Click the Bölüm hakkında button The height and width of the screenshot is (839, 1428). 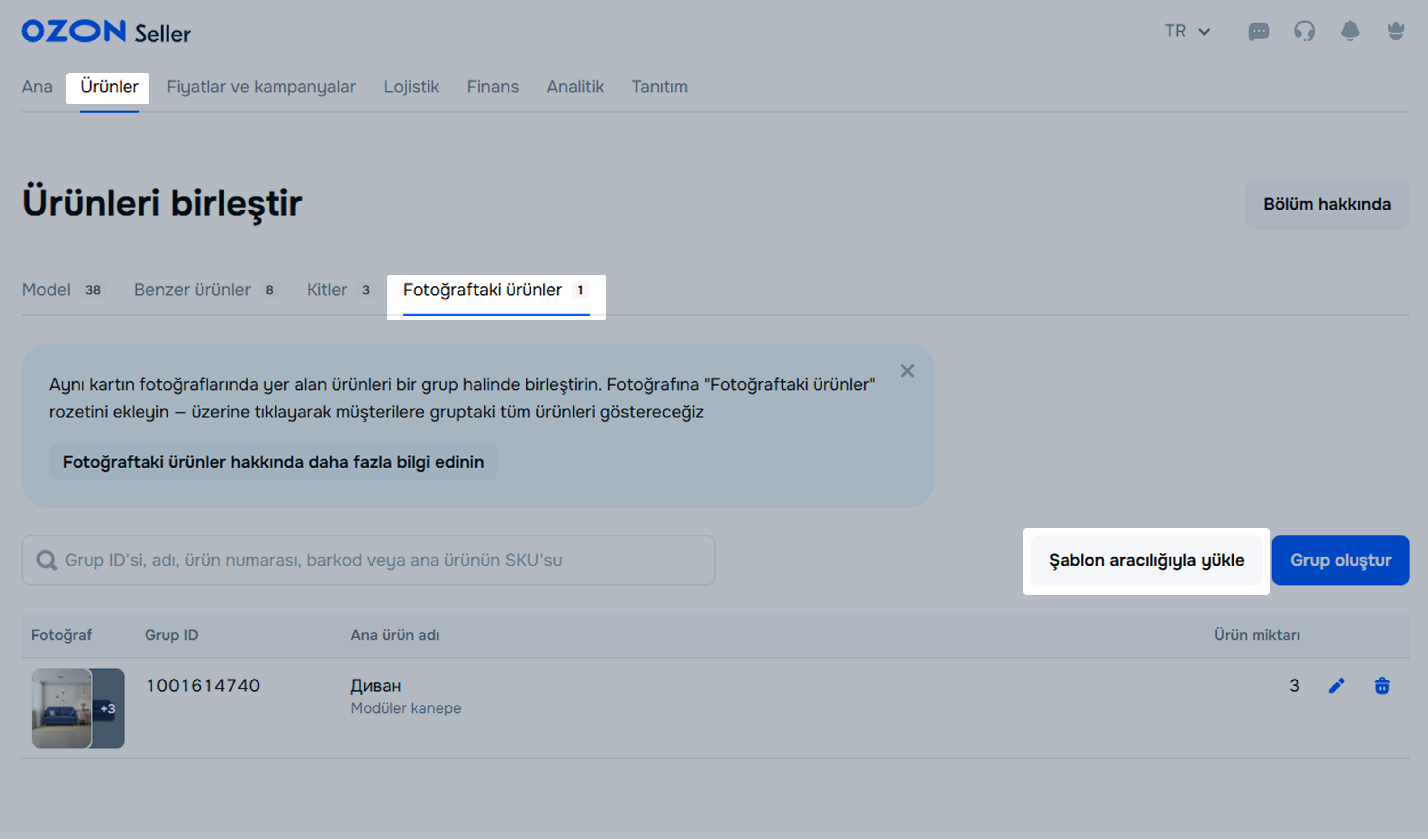pyautogui.click(x=1327, y=205)
